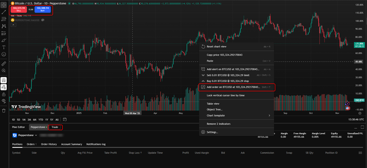The width and height of the screenshot is (367, 168).
Task: Open the emoji icons tool
Action: [4, 54]
